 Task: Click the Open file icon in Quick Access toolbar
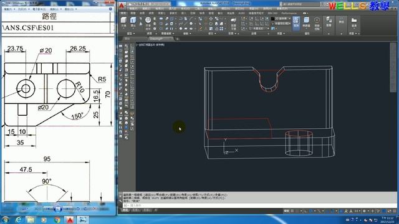coord(135,4)
